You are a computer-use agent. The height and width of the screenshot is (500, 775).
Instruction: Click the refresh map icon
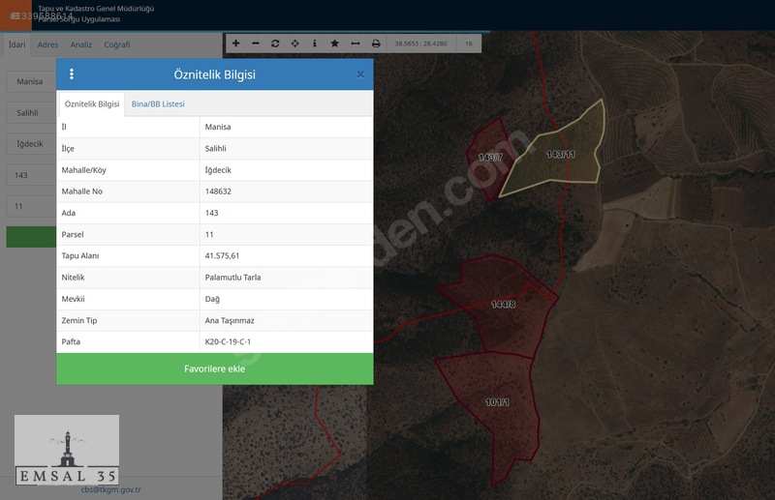point(275,44)
